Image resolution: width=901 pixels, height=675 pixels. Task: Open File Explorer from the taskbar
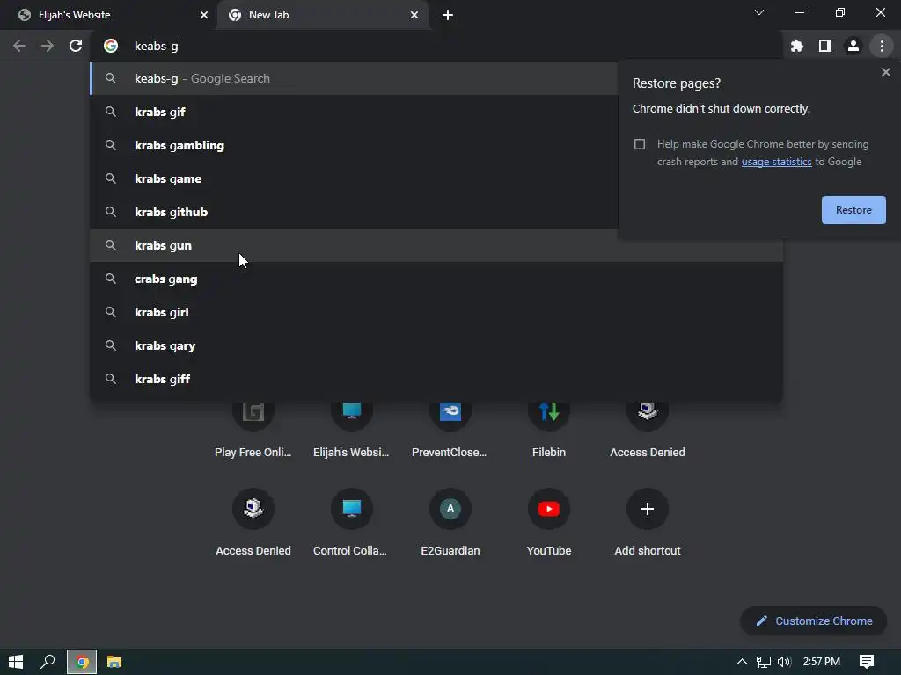click(x=114, y=662)
